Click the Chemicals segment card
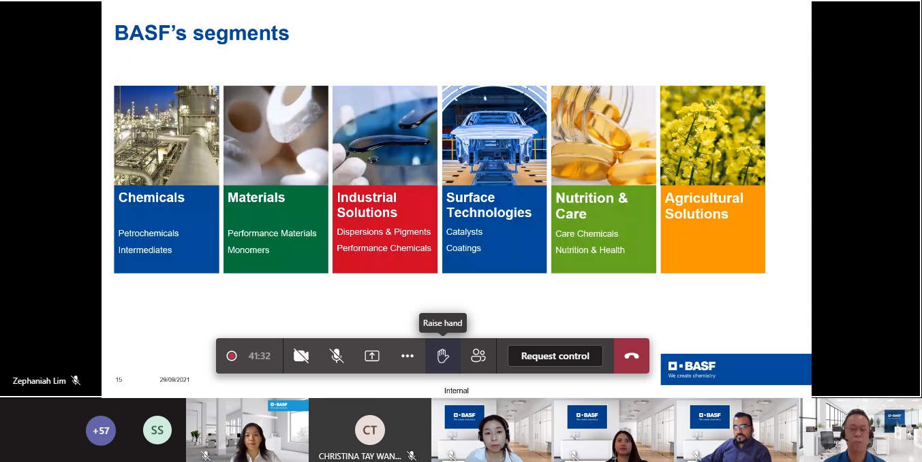Viewport: 922px width, 462px height. click(x=166, y=180)
